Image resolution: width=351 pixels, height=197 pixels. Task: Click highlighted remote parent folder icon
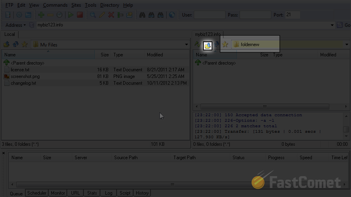click(x=208, y=46)
